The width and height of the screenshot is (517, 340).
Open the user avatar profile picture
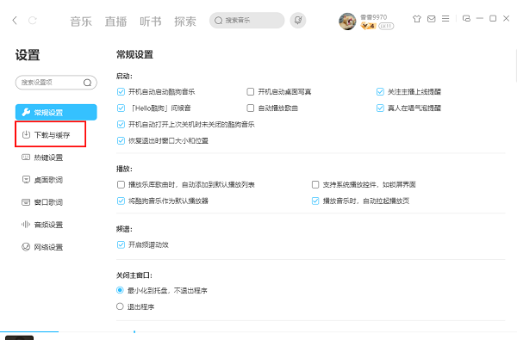(x=347, y=22)
